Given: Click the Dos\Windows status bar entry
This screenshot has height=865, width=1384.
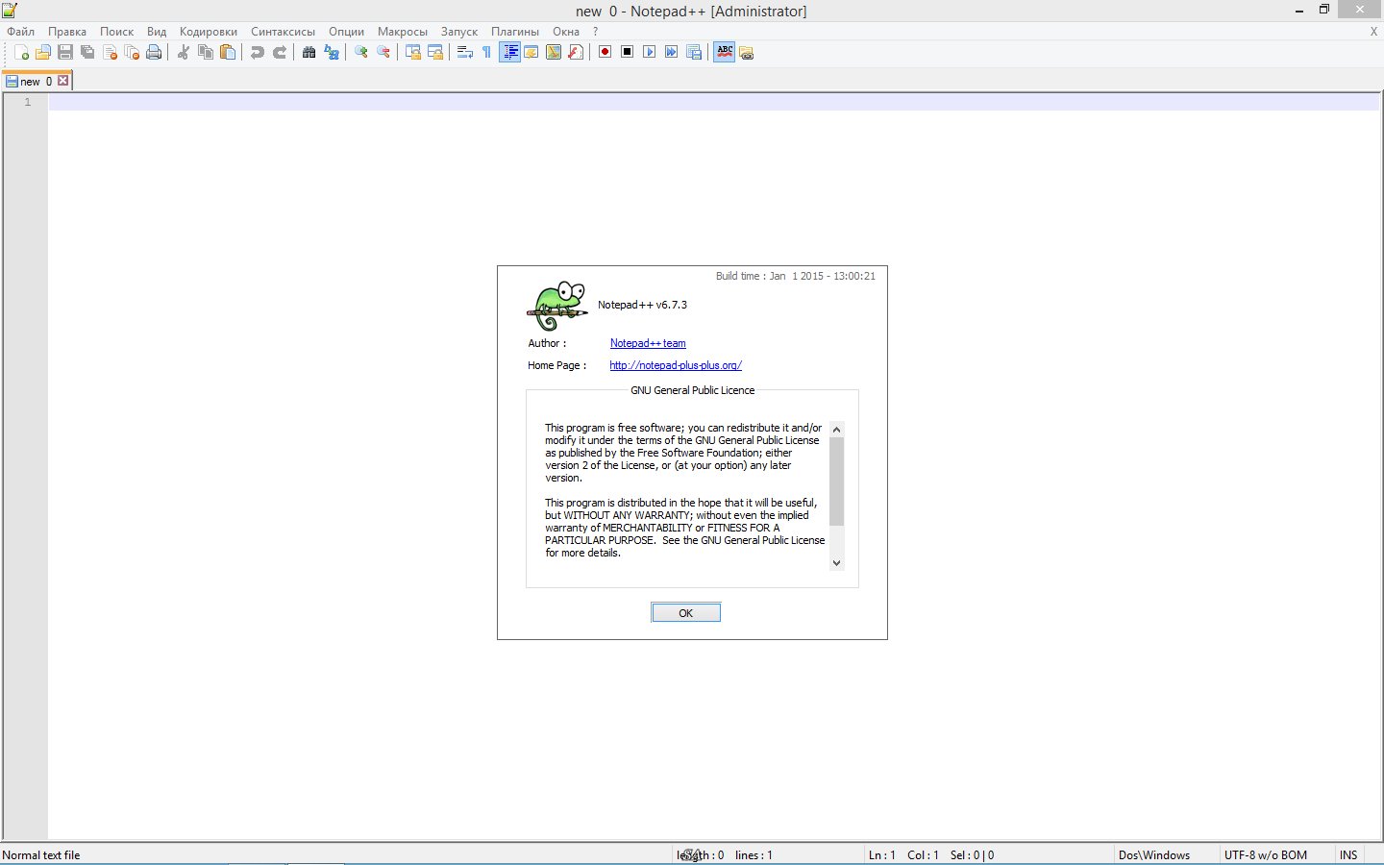Looking at the screenshot, I should (1154, 854).
